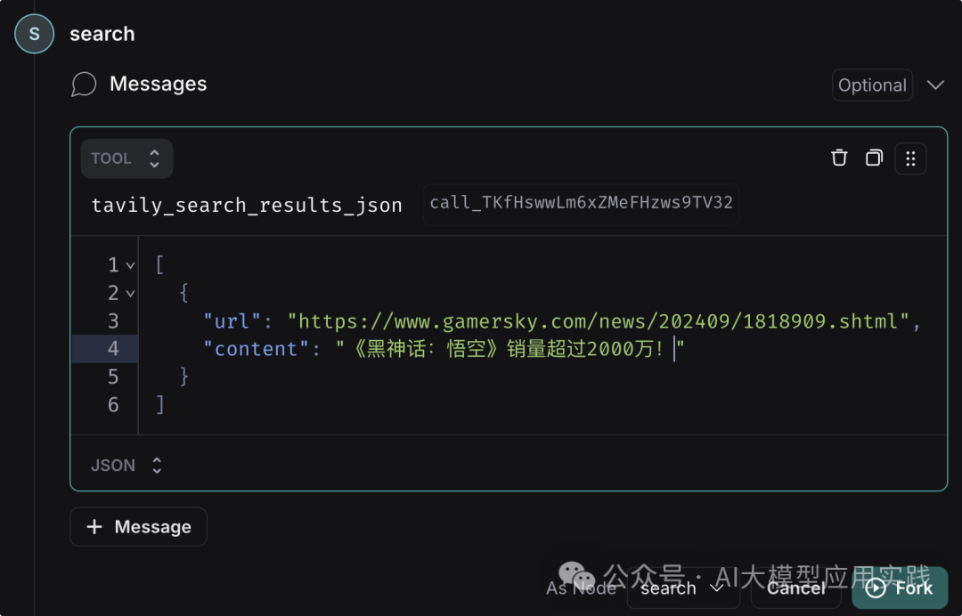Delete the tool message using trash icon

click(x=838, y=158)
